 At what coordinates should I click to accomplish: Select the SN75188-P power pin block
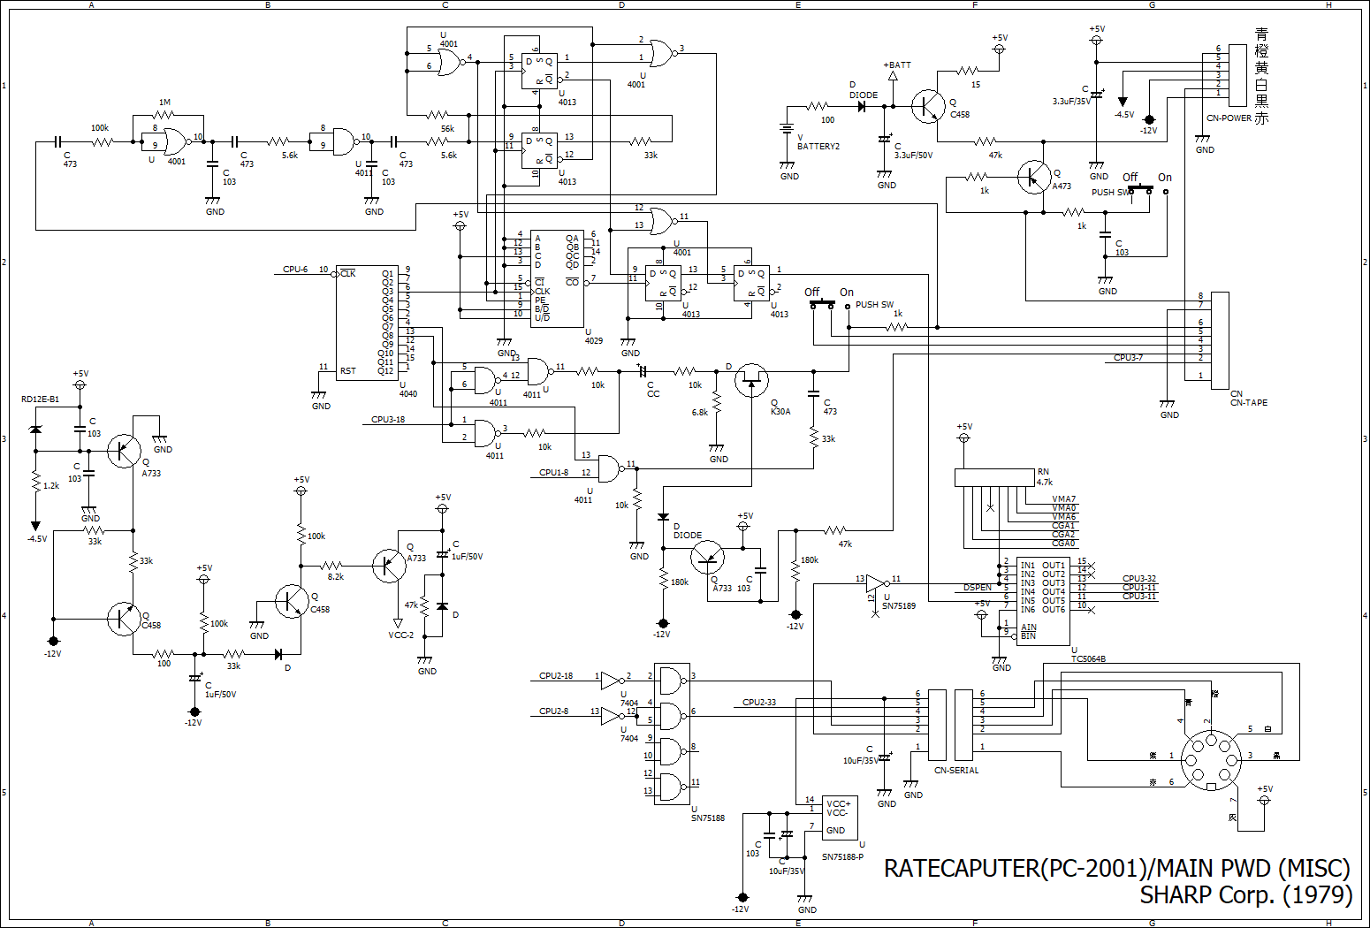pyautogui.click(x=840, y=818)
